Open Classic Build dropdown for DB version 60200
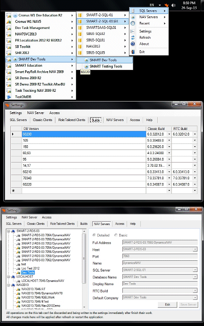The image size is (204, 326). 169,134
